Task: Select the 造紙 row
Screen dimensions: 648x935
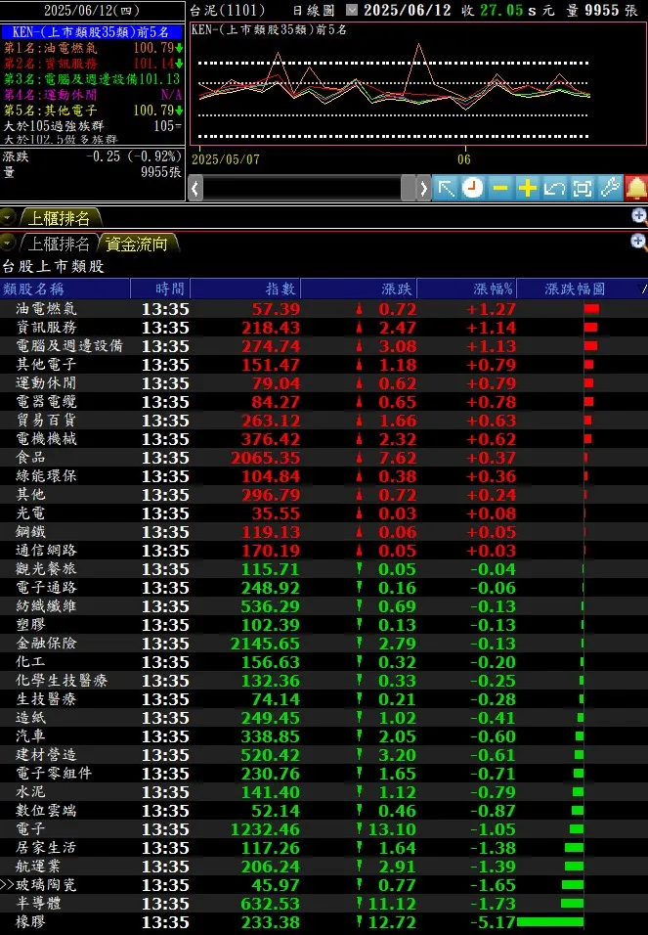Action: click(324, 717)
